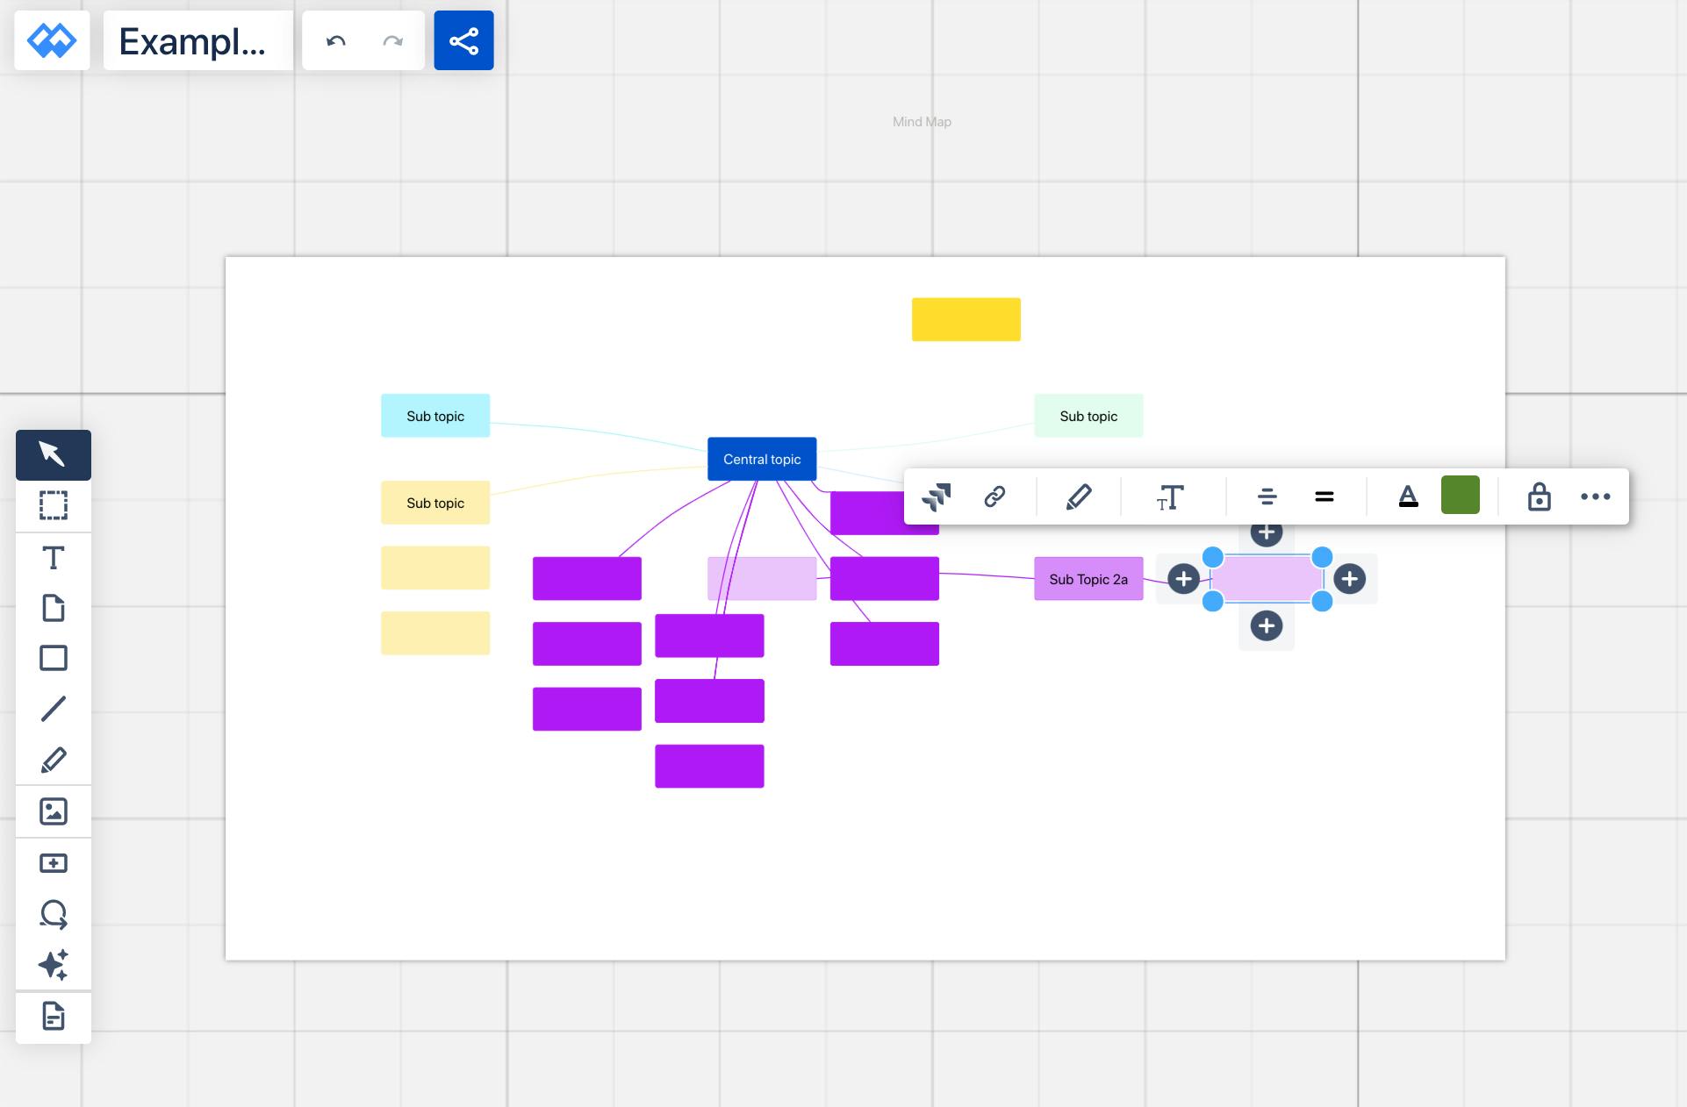Select the green Sub topic node

[x=1088, y=416]
